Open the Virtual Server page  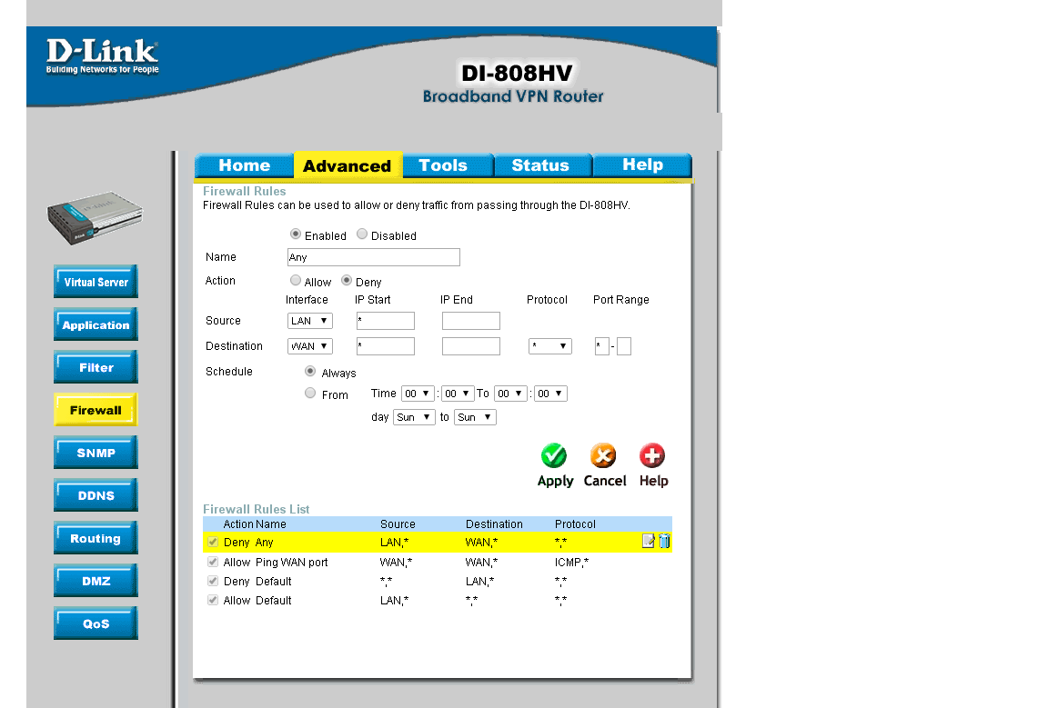[x=96, y=282]
